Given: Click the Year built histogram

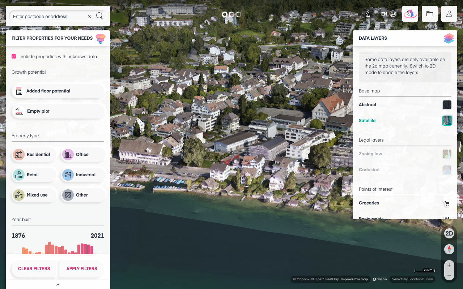Looking at the screenshot, I should 58,248.
